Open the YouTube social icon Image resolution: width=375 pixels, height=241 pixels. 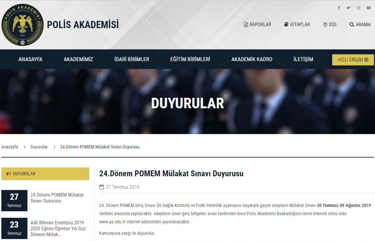[369, 8]
